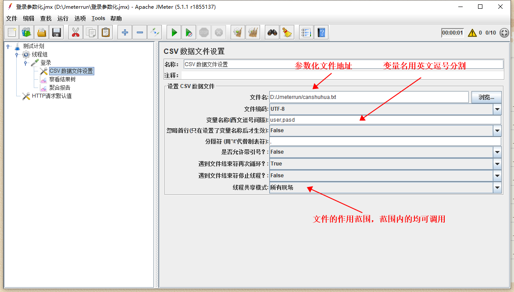Screen dimensions: 514x292
Task: Select 线程组 tree node
Action: (39, 54)
